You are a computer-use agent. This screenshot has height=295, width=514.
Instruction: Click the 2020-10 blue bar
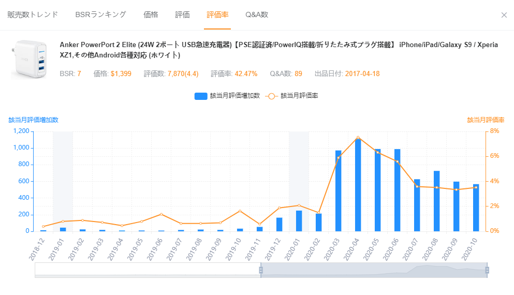(x=476, y=208)
